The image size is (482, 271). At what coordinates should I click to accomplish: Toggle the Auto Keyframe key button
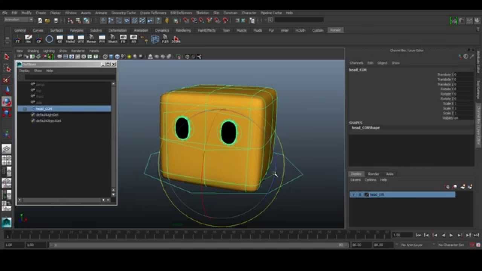point(473,245)
